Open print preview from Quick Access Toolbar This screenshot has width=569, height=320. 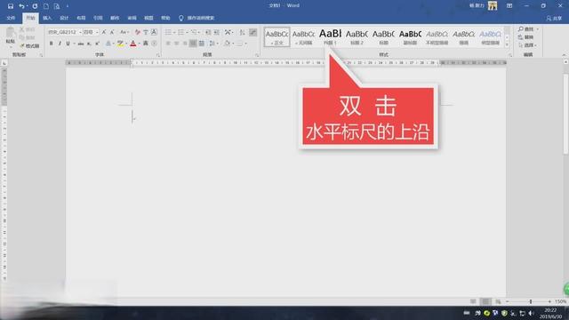coord(57,6)
